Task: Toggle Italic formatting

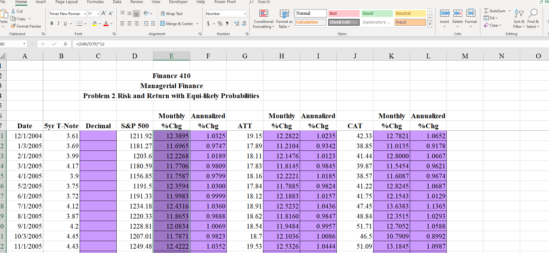Action: [58, 24]
